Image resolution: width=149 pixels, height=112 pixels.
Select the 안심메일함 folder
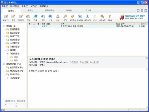(x=15, y=29)
